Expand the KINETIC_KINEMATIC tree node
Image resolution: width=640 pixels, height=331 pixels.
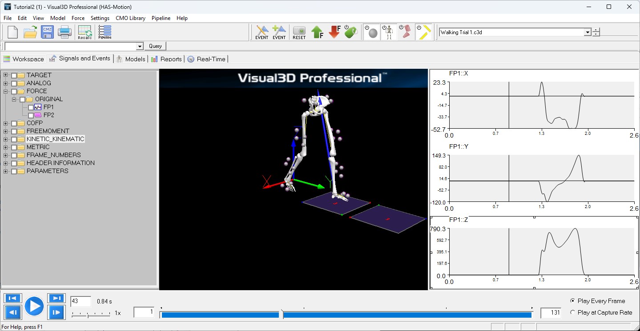point(6,139)
